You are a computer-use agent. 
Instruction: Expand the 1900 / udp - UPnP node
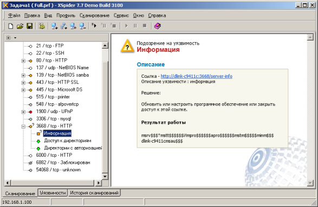coord(23,112)
